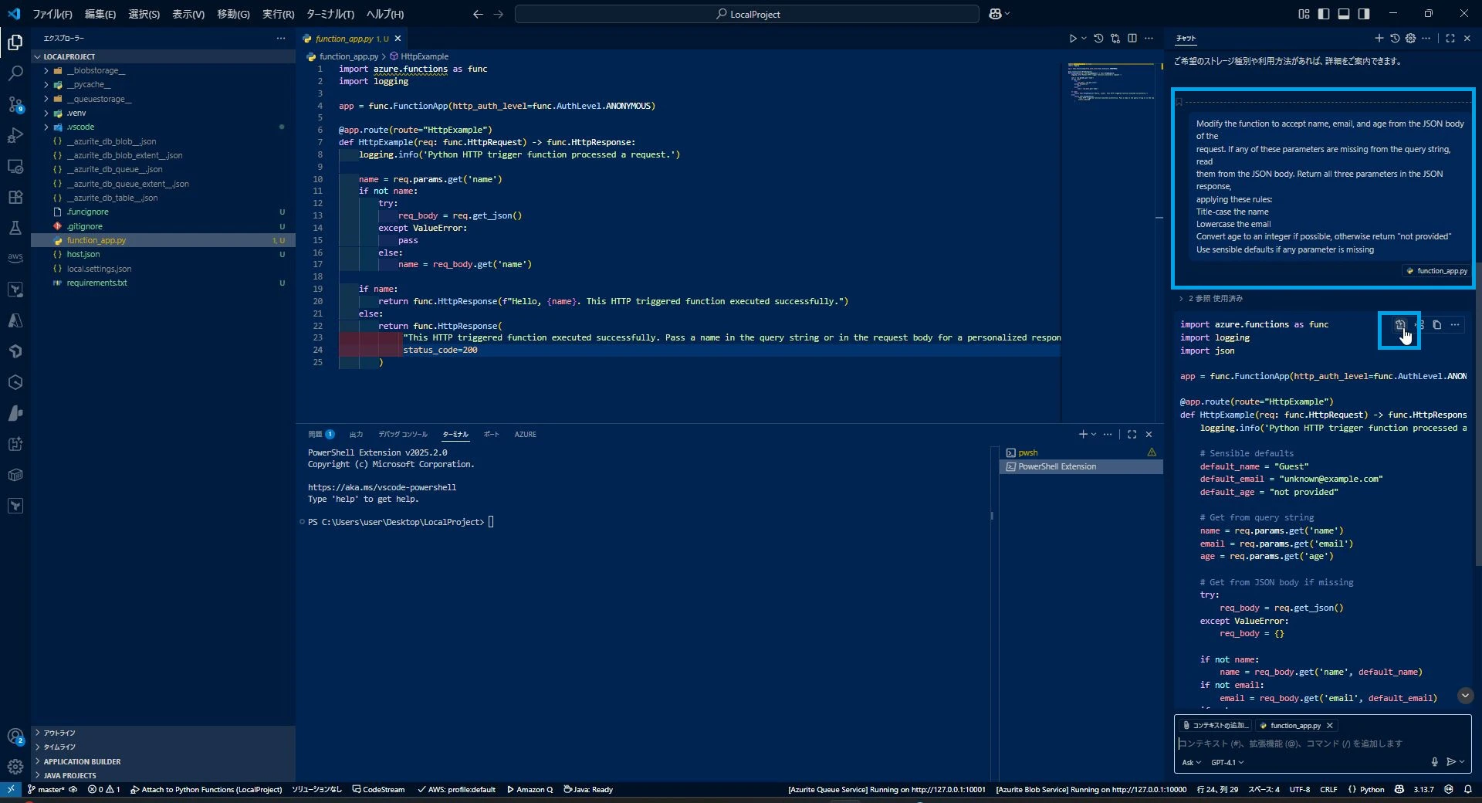The width and height of the screenshot is (1482, 803).
Task: Open the Testing flask view
Action: (15, 228)
